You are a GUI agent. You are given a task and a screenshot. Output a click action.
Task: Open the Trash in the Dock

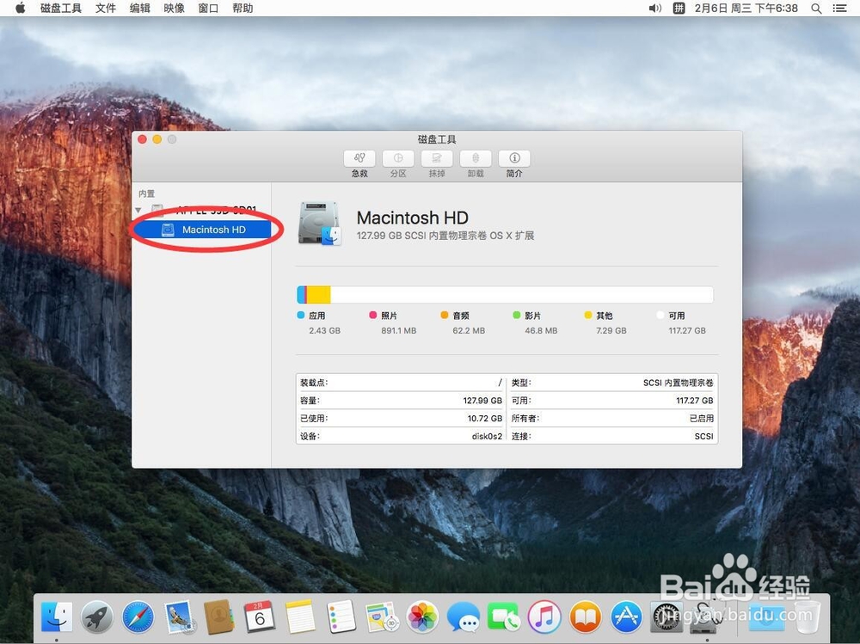point(806,616)
